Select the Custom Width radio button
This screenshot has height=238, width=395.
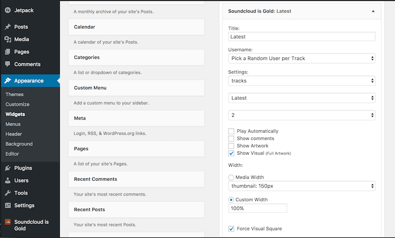coord(231,200)
